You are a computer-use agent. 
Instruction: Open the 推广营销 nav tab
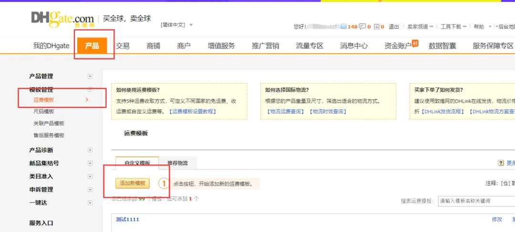point(266,46)
